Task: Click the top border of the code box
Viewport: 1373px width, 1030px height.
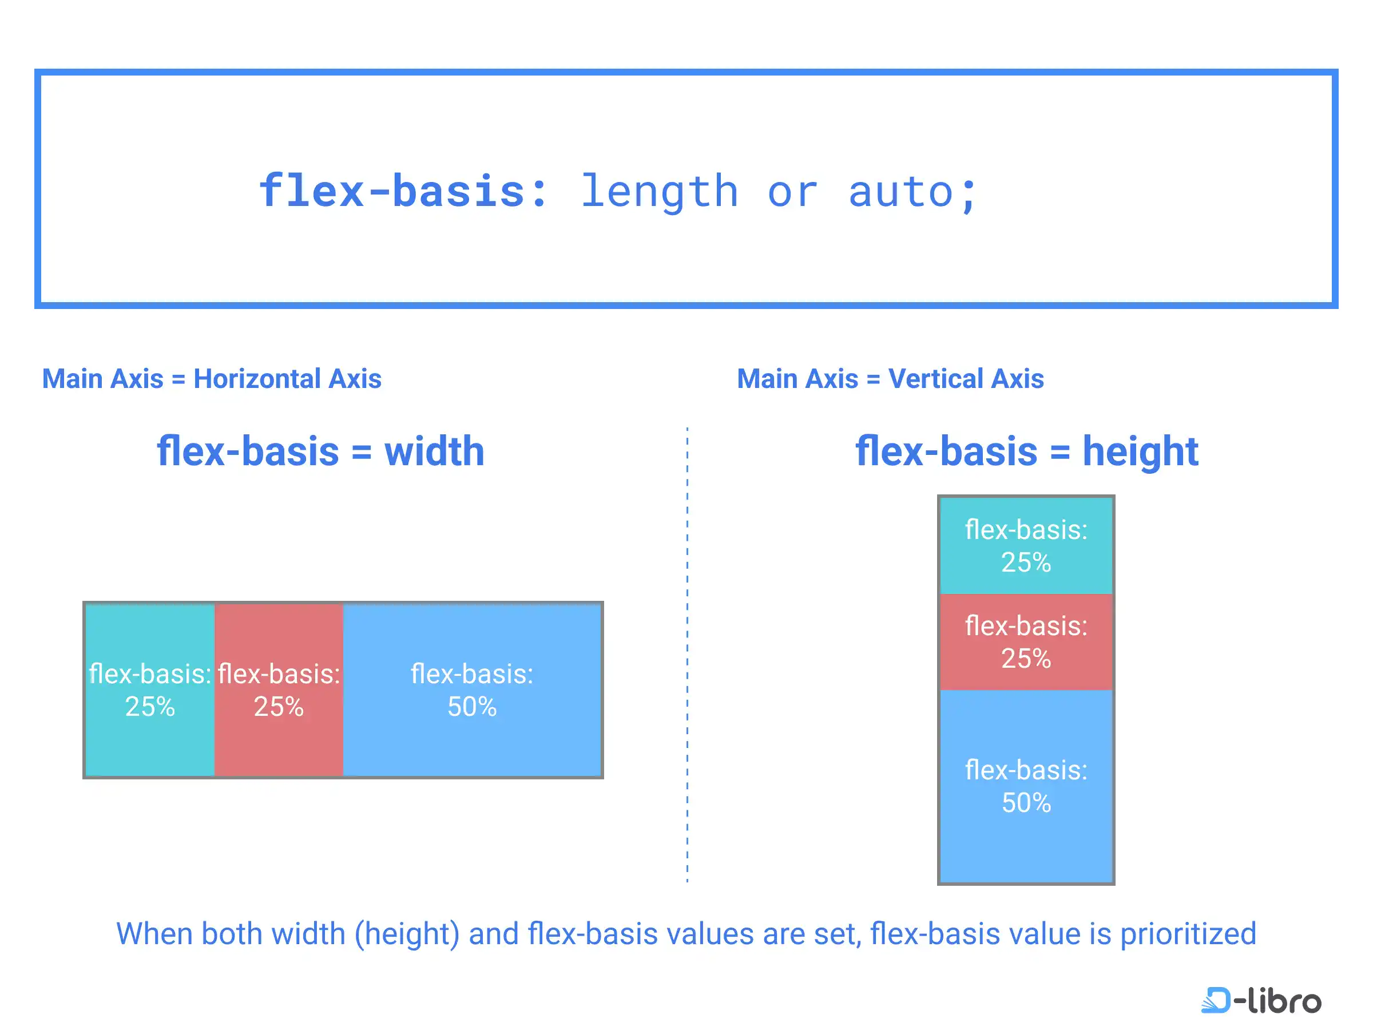Action: 686,72
